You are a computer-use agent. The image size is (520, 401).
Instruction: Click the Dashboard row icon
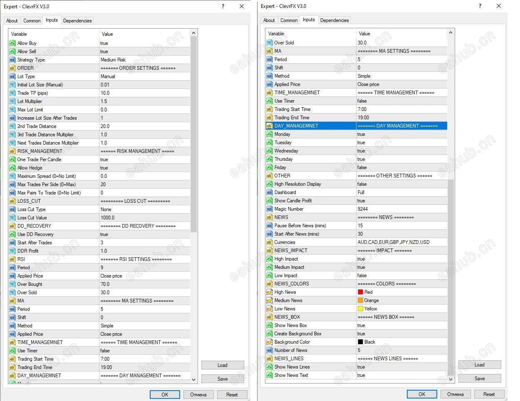[x=269, y=192]
